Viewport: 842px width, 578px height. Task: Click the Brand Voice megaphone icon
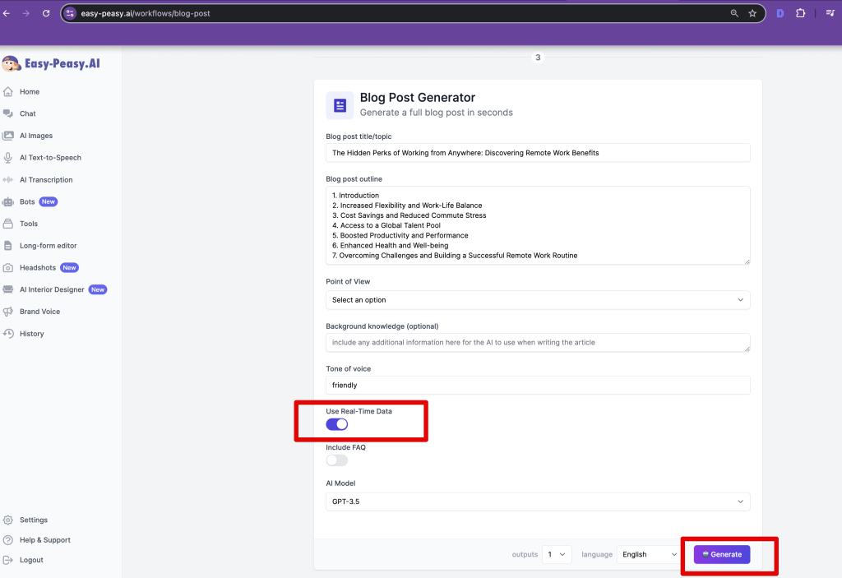[8, 312]
